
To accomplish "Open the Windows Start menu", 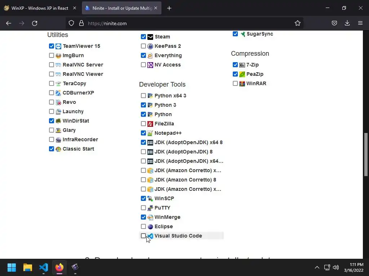I will click(x=12, y=267).
